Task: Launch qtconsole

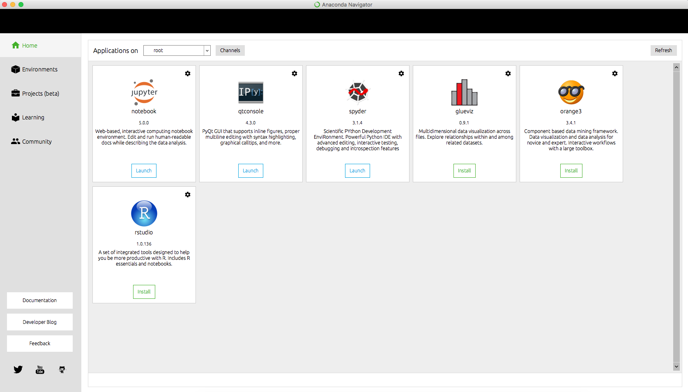Action: pyautogui.click(x=251, y=171)
